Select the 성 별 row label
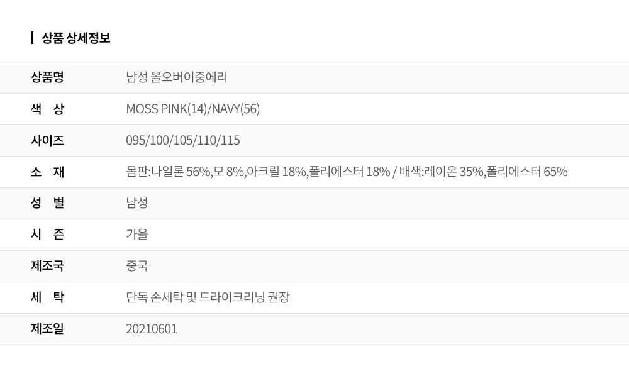The width and height of the screenshot is (629, 376). click(x=47, y=203)
